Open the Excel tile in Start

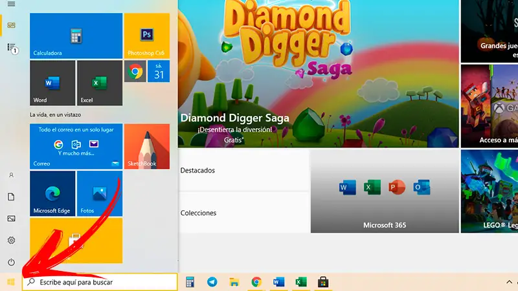pyautogui.click(x=100, y=83)
